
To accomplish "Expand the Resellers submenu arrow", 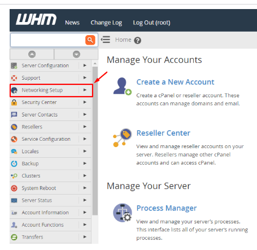I will click(85, 127).
